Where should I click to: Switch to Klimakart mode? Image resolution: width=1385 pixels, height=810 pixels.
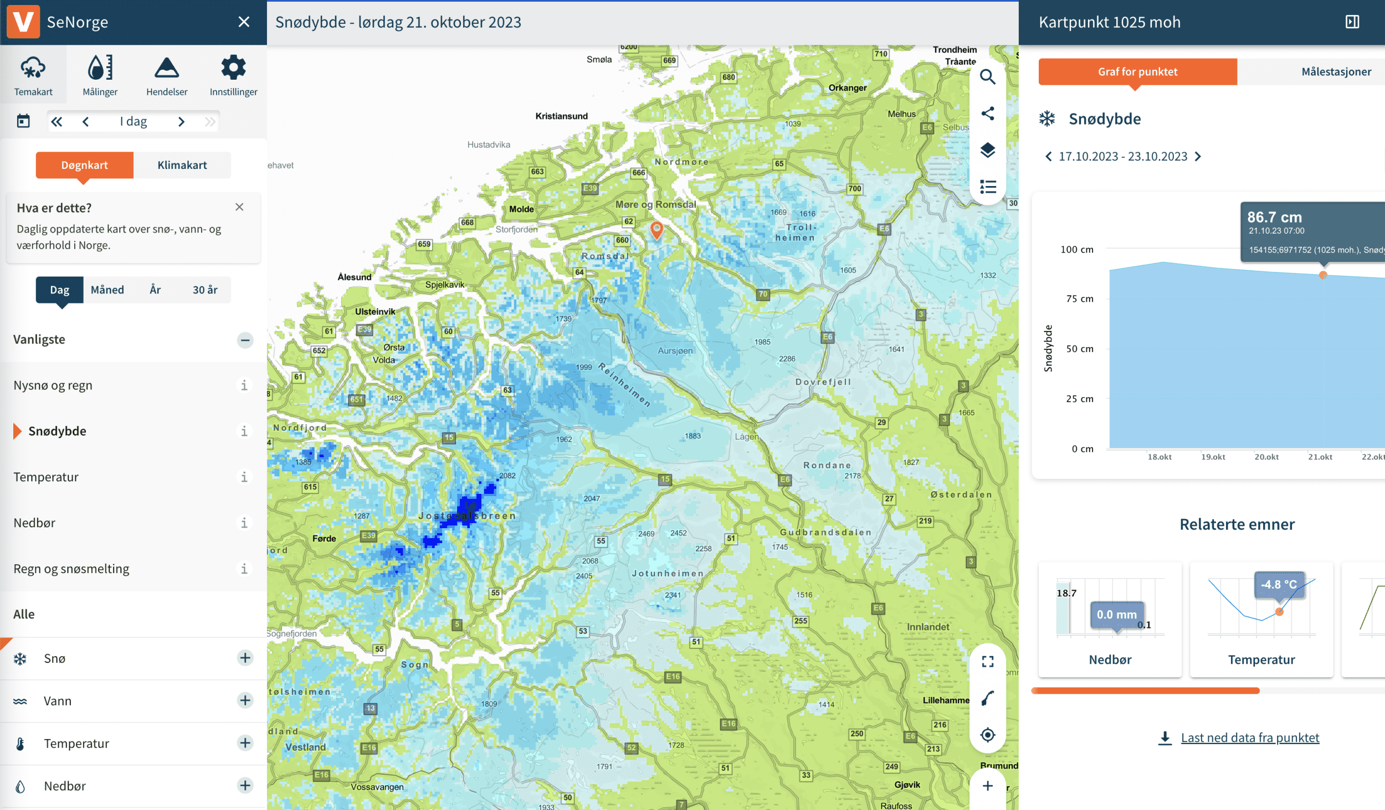pyautogui.click(x=182, y=165)
